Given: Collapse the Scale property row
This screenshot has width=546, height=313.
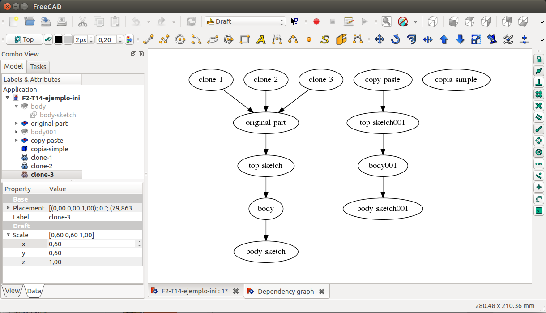Looking at the screenshot, I should pos(8,235).
